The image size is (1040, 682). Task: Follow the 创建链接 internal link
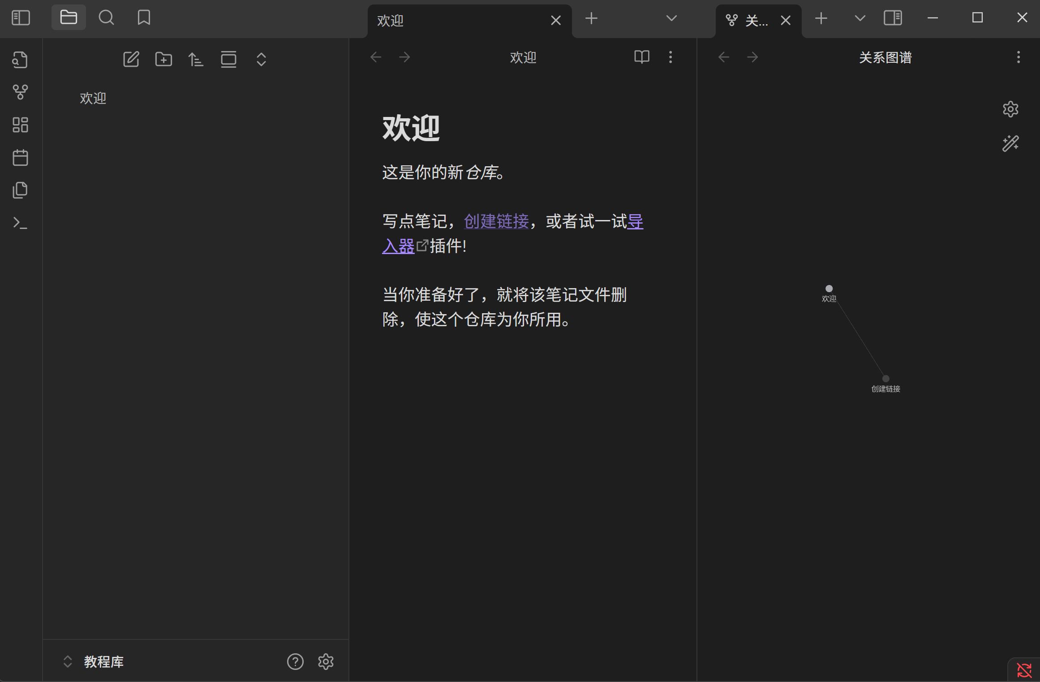point(496,221)
